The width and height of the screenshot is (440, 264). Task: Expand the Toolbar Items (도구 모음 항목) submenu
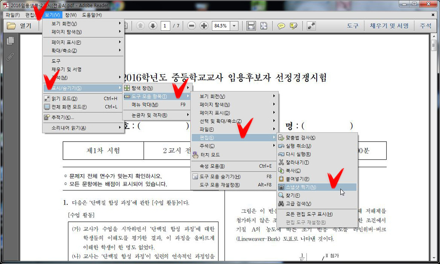pos(157,96)
